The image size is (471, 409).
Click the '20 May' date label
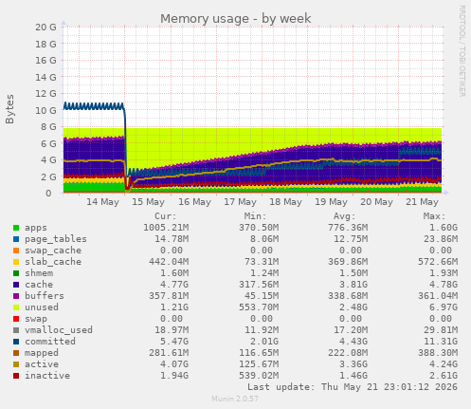coord(376,202)
